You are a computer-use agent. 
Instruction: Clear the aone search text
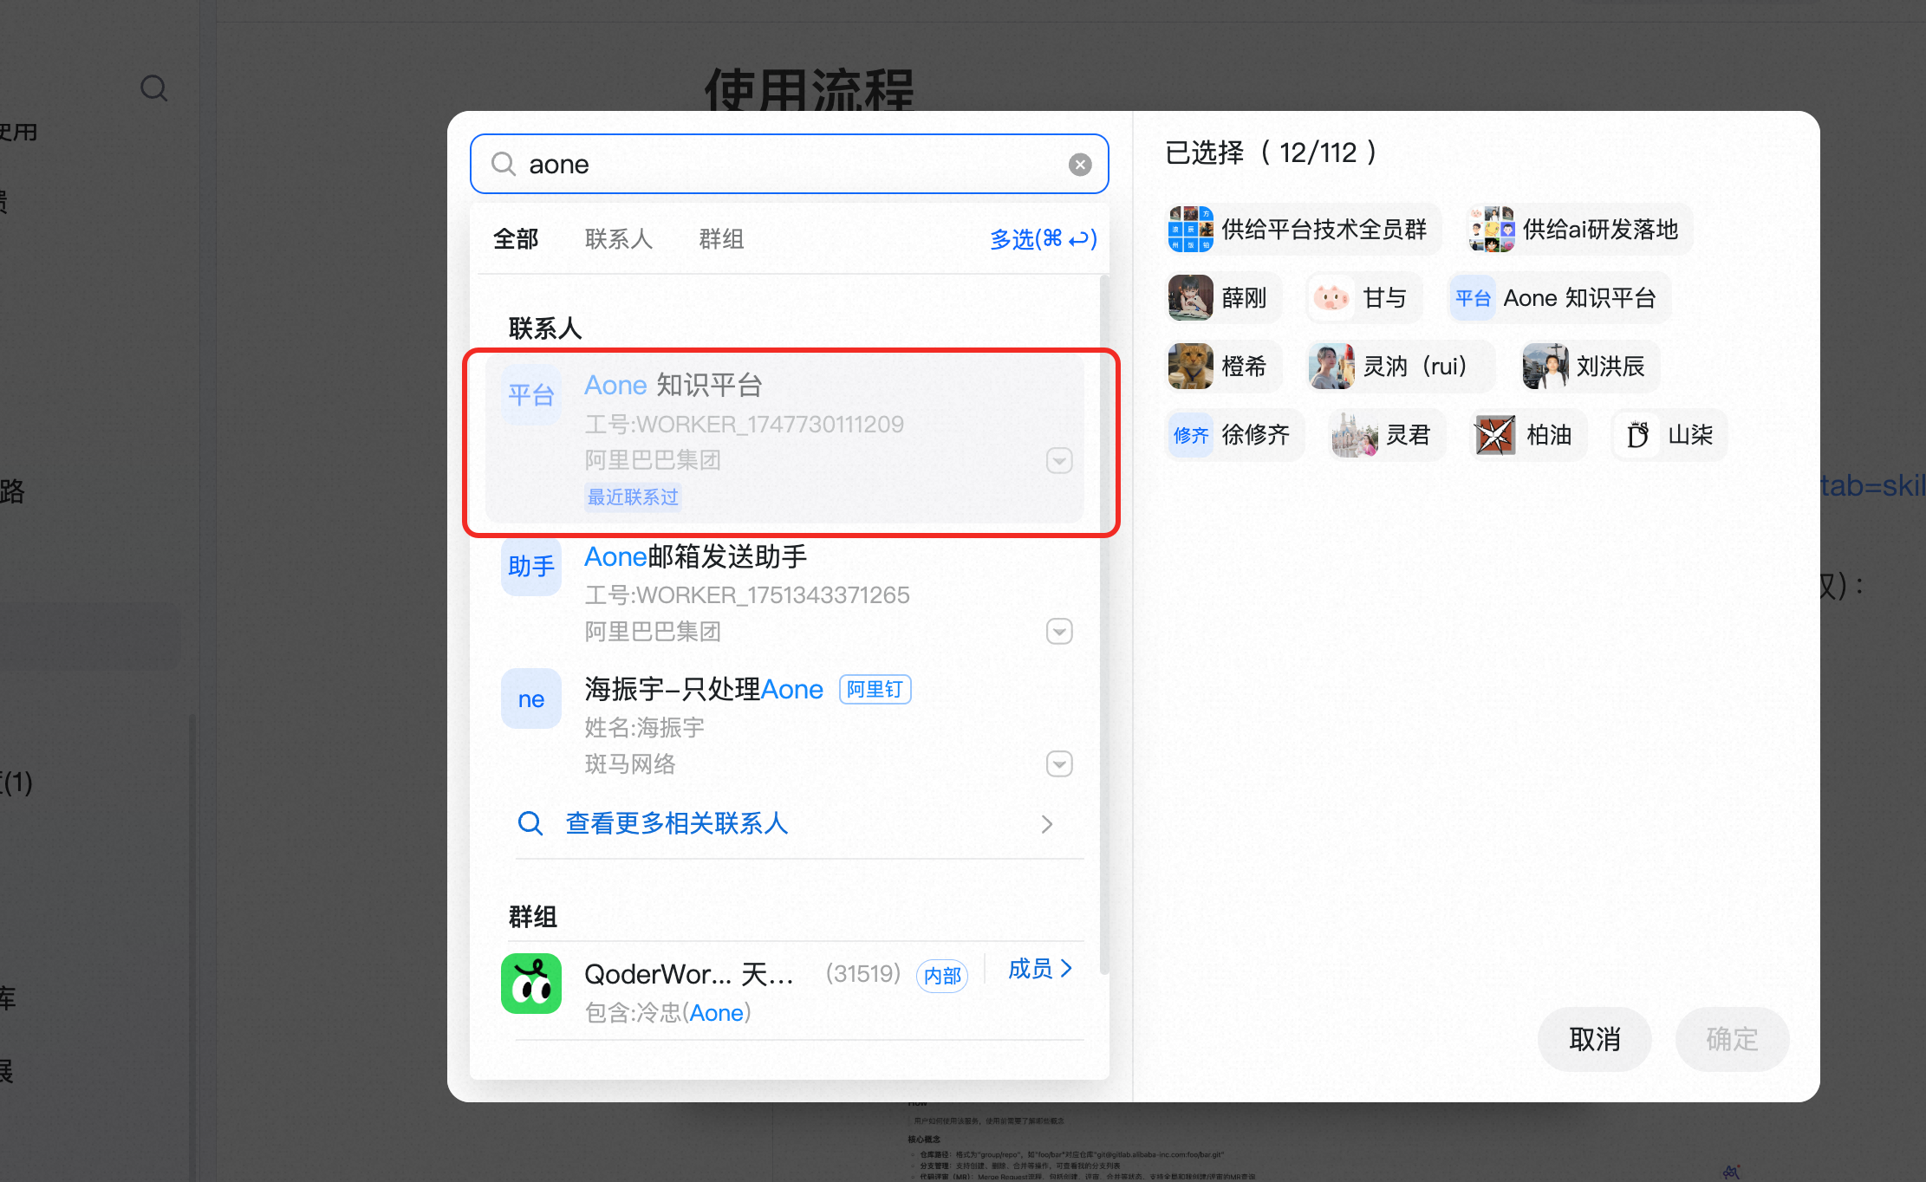coord(1079,165)
